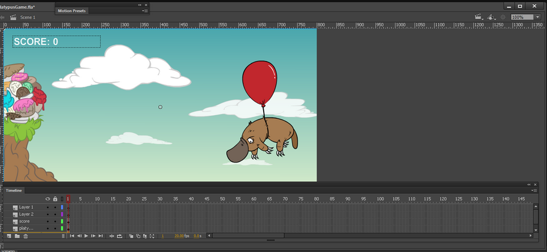Toggle outline color box for Layer 2
547x252 pixels.
(62, 214)
